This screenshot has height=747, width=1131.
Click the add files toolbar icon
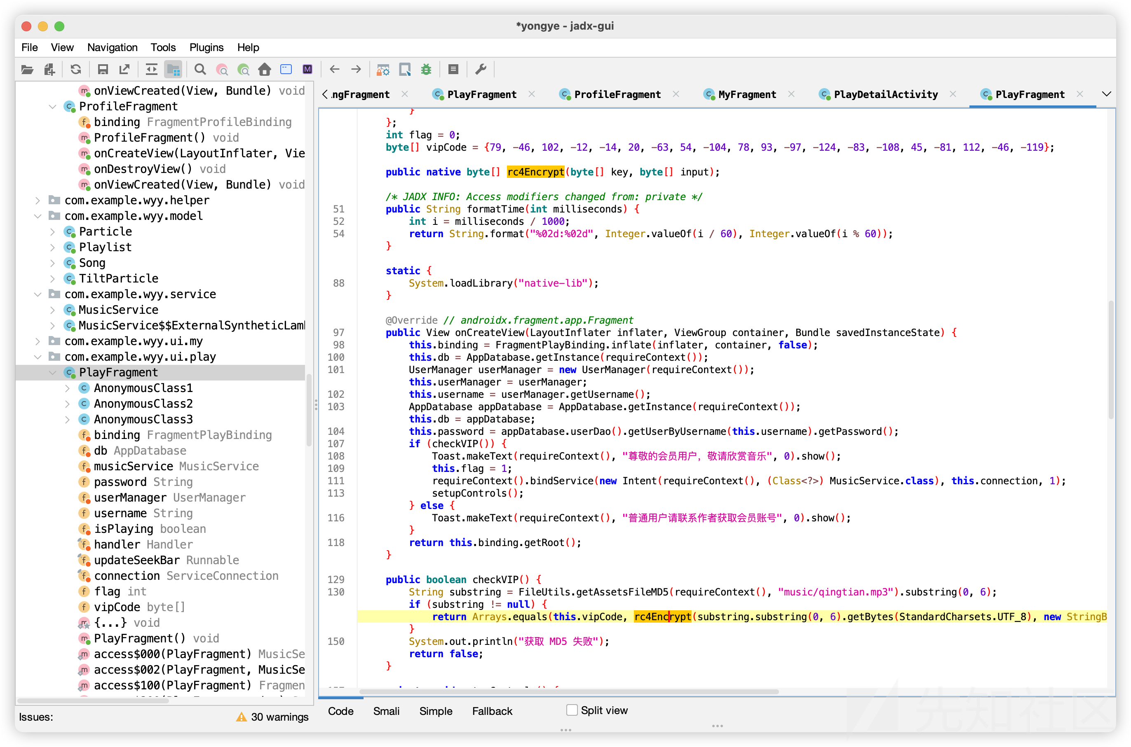49,70
